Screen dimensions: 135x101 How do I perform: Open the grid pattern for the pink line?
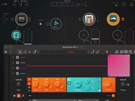pos(17,57)
